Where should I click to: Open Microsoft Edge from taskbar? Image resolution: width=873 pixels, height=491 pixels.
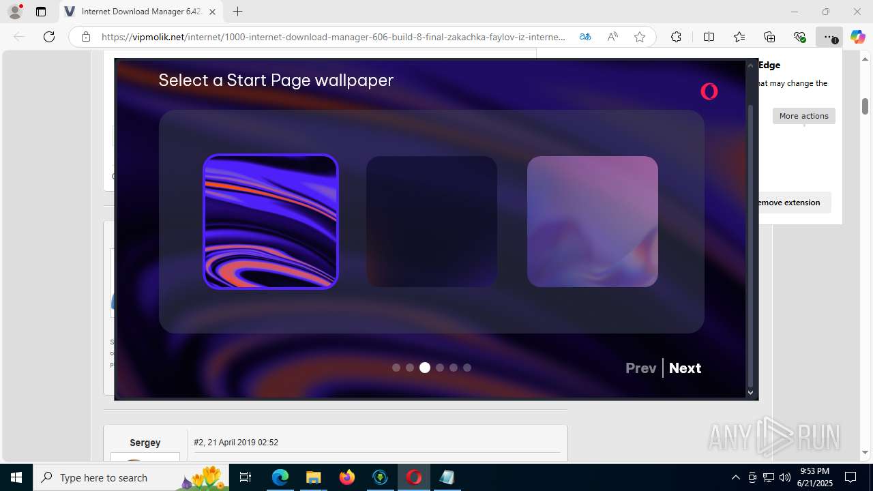click(x=280, y=477)
